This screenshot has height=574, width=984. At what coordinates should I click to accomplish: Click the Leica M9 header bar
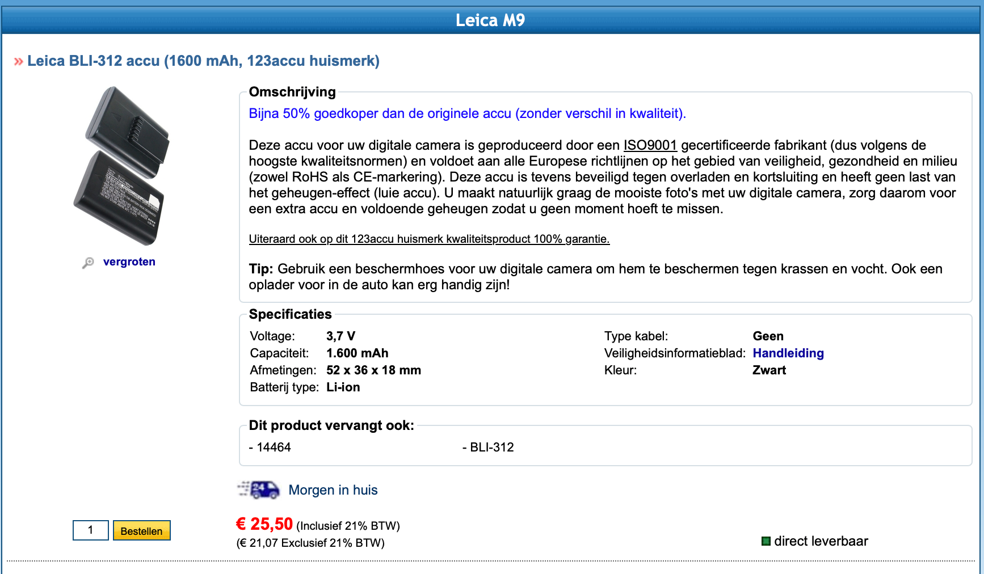[490, 20]
